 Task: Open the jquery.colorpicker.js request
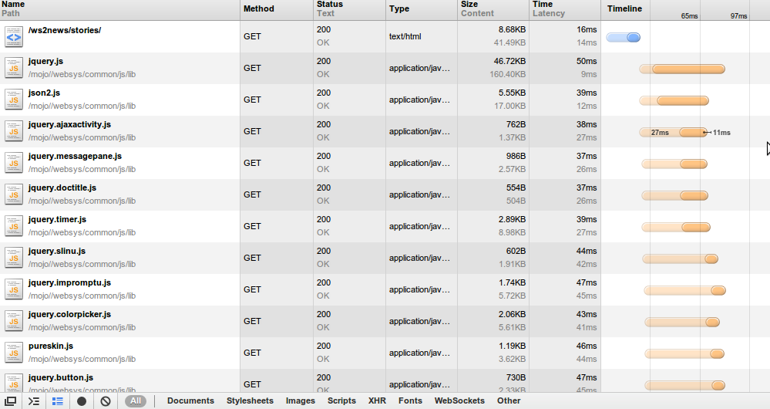[69, 315]
